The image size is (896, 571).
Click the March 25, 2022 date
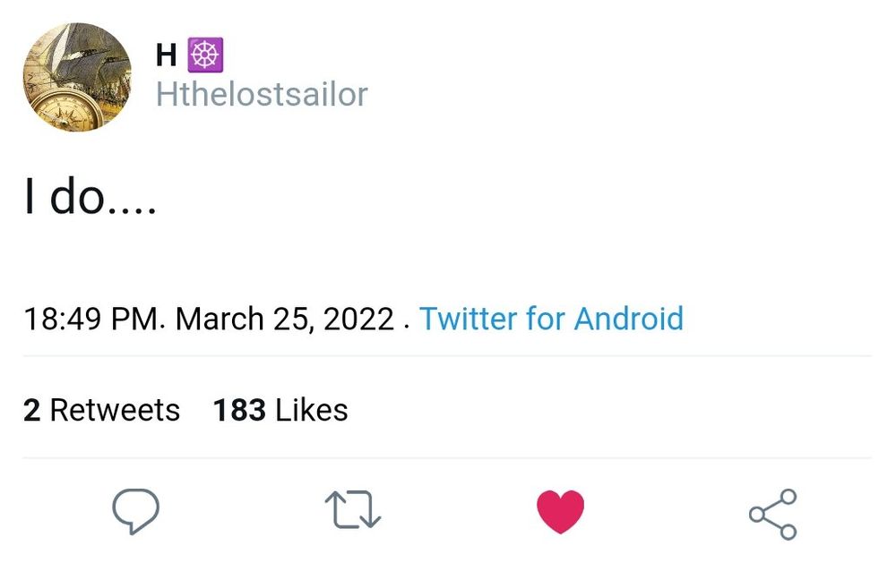coord(285,319)
